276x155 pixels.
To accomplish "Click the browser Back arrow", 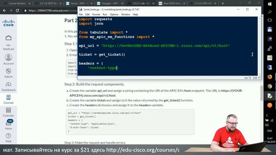I will click(x=4, y=10).
